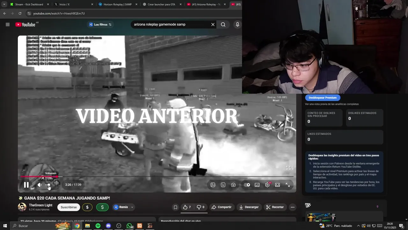The width and height of the screenshot is (408, 230).
Task: Click the green dollar icon button
Action: [102, 207]
